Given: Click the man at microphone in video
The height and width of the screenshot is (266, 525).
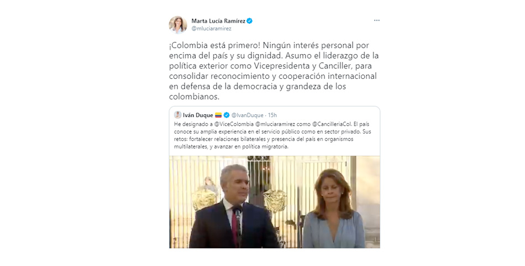Looking at the screenshot, I should click(233, 209).
